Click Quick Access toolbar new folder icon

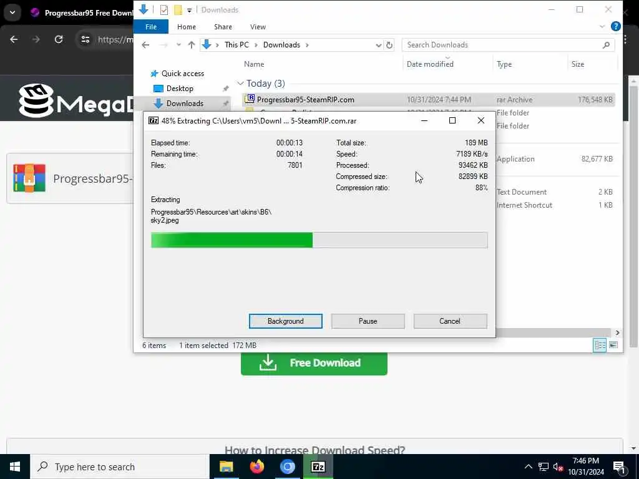coord(178,10)
